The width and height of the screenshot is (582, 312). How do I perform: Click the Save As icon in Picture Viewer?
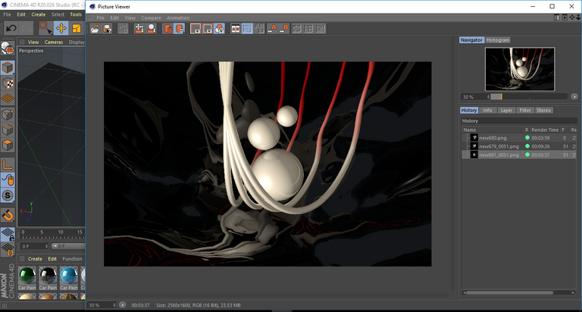[x=108, y=29]
